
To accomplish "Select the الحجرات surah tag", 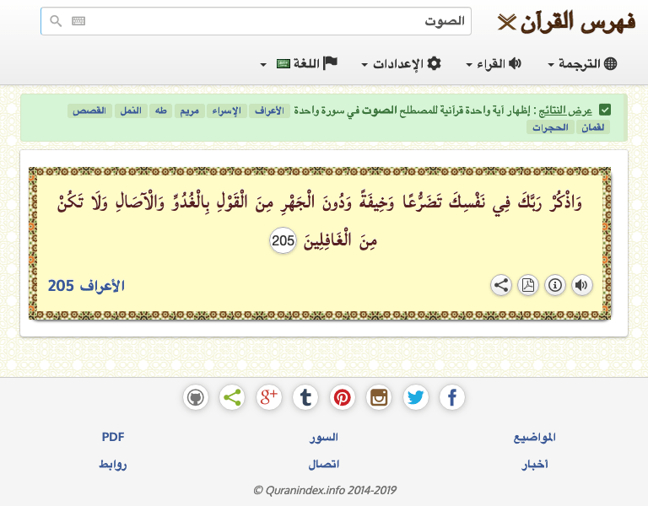I will pos(550,127).
